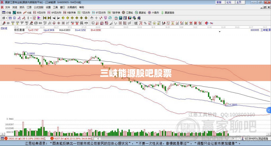Open the 赢家轮 wheel tool

[x=141, y=13]
